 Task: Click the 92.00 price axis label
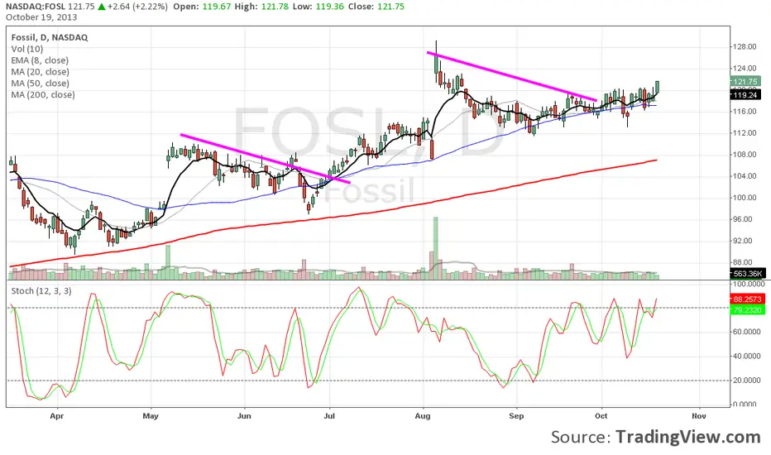click(x=743, y=241)
